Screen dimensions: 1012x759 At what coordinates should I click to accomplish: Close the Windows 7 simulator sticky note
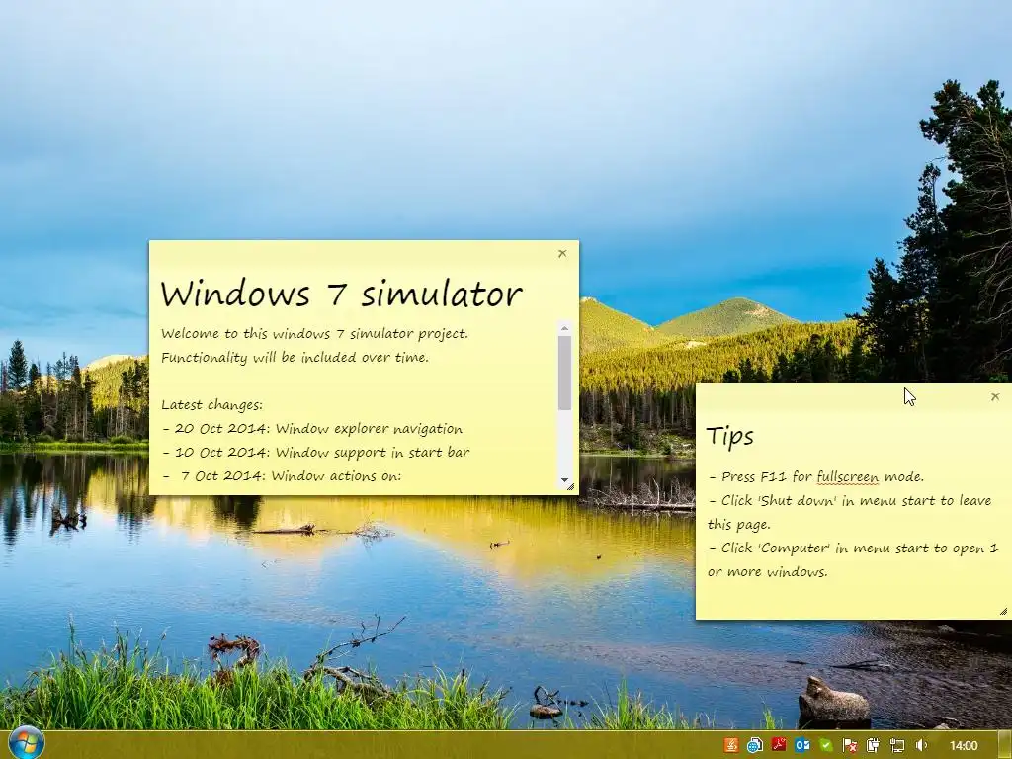(562, 254)
